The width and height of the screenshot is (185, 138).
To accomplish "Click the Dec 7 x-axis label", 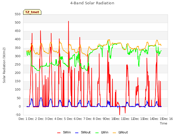I will click(x=81, y=119).
